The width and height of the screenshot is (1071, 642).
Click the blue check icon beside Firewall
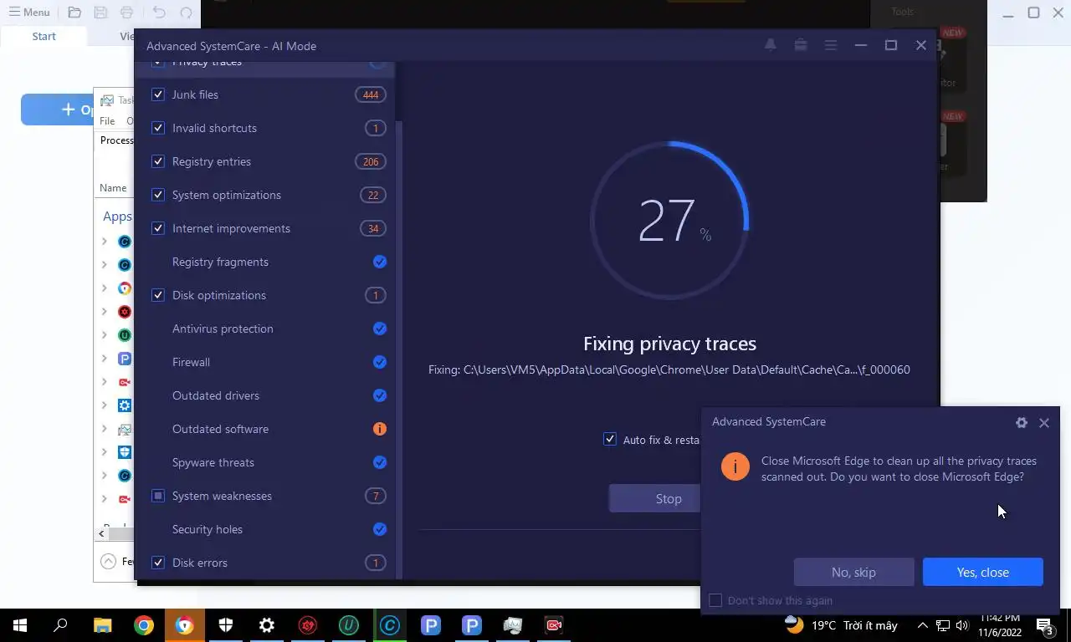pyautogui.click(x=380, y=362)
